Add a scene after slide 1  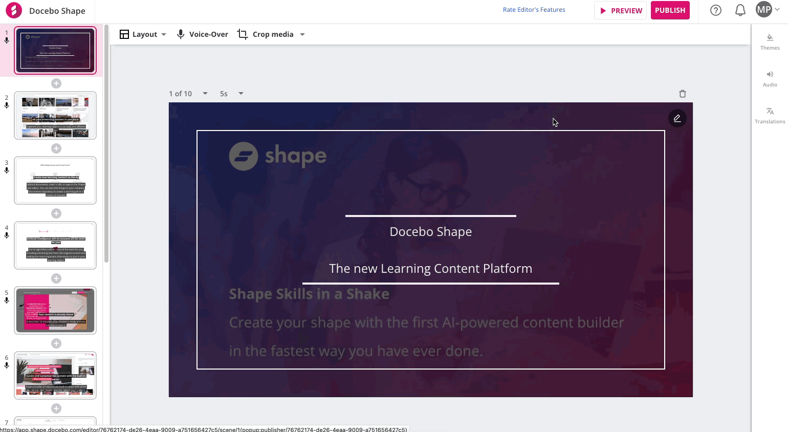pyautogui.click(x=56, y=83)
